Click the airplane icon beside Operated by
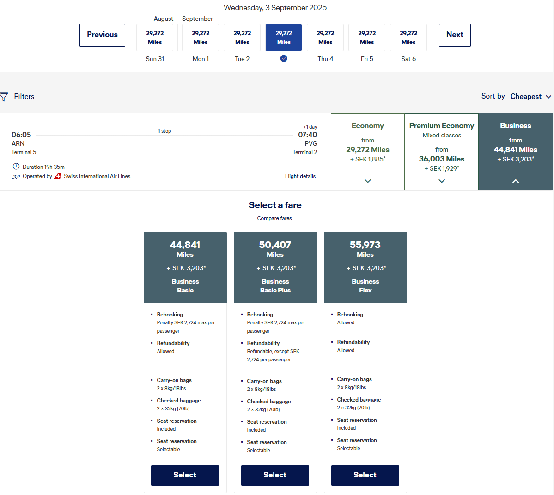554x495 pixels. [x=16, y=177]
